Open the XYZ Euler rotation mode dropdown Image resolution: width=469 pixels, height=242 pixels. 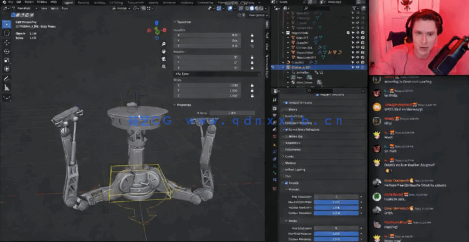(x=217, y=74)
